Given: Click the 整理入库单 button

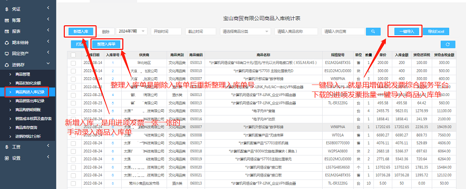Looking at the screenshot, I should pos(106,45).
